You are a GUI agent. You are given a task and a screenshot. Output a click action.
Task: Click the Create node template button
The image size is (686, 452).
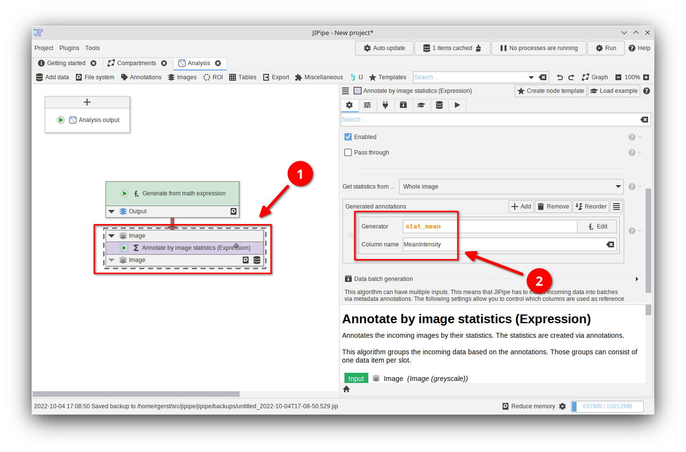coord(550,91)
